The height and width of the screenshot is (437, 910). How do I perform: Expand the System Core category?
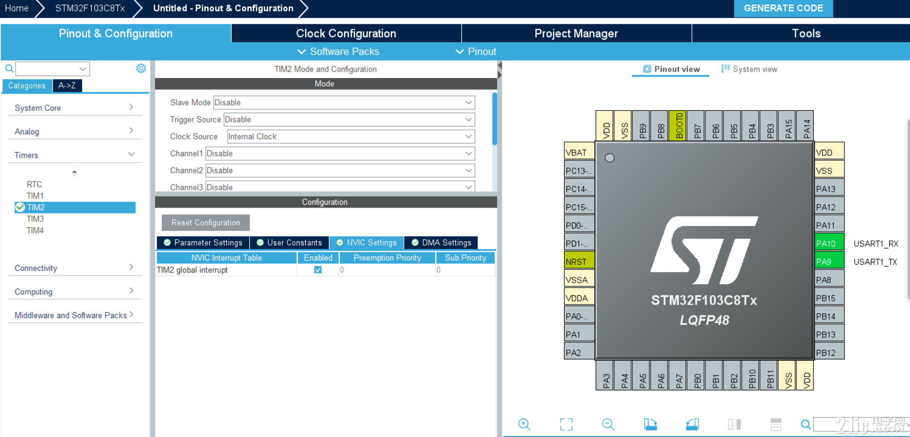coord(75,108)
